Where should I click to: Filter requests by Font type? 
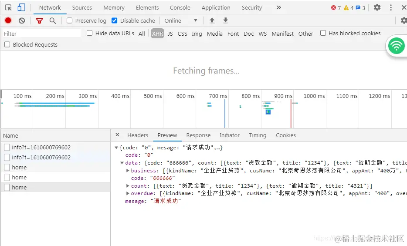[233, 34]
